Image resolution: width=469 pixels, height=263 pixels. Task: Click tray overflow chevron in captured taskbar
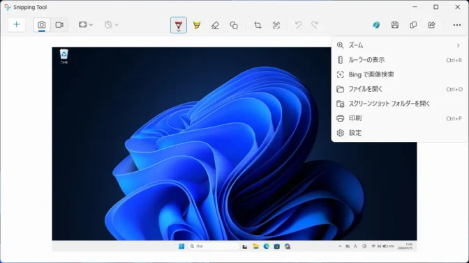[340, 246]
